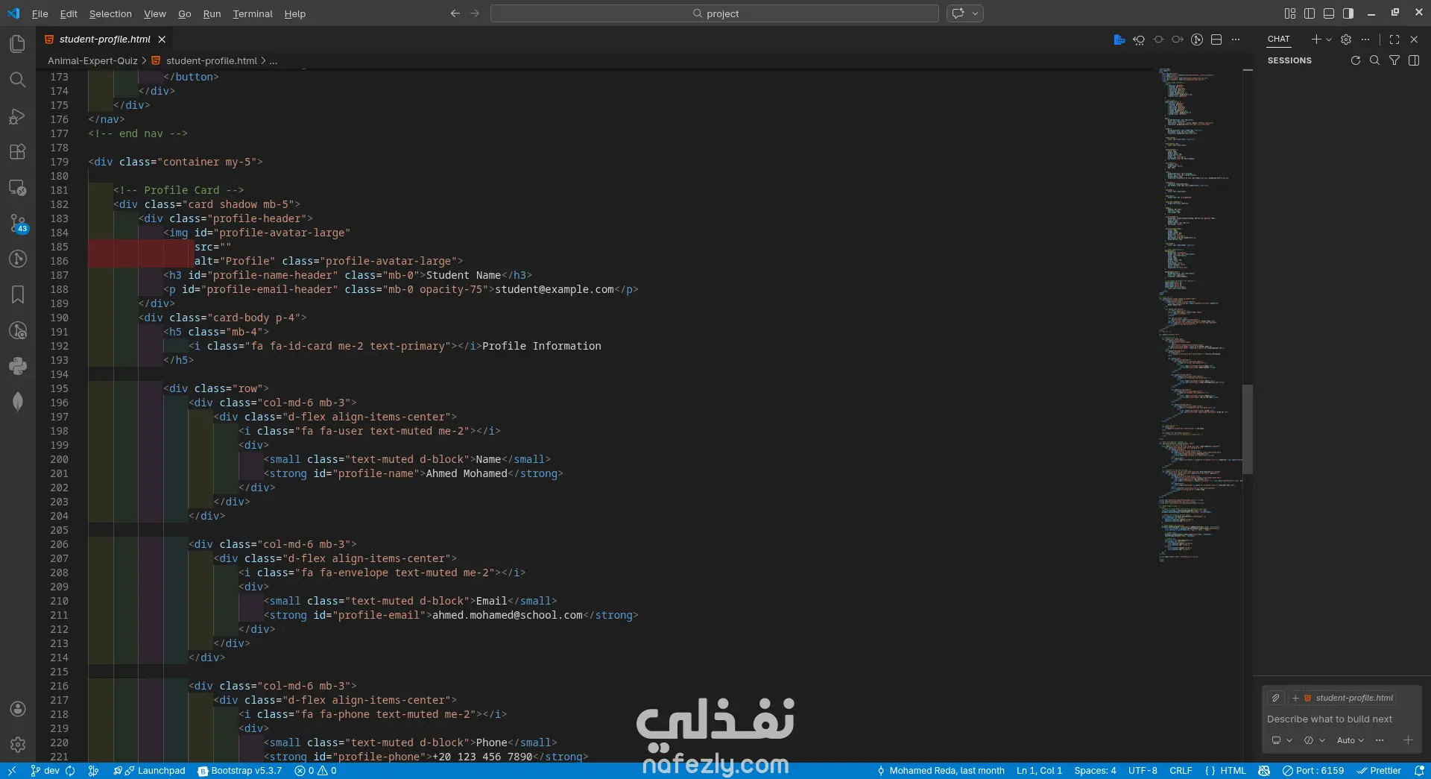
Task: Click Prettier in status bar
Action: pyautogui.click(x=1380, y=771)
